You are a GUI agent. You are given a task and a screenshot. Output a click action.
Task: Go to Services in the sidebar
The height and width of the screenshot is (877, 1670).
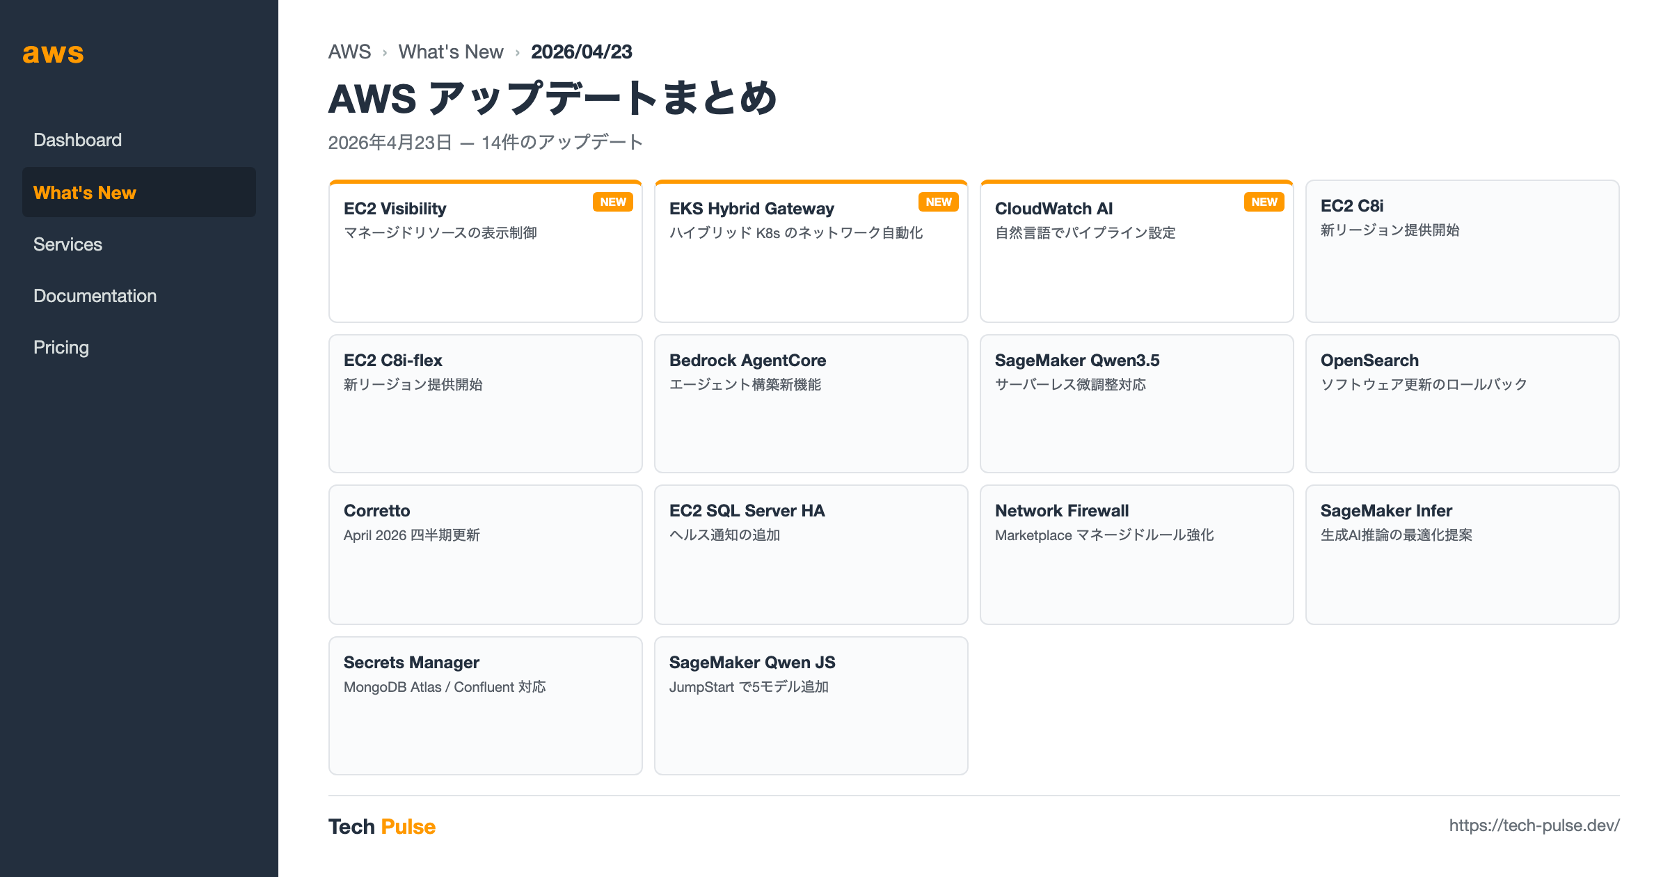coord(139,244)
